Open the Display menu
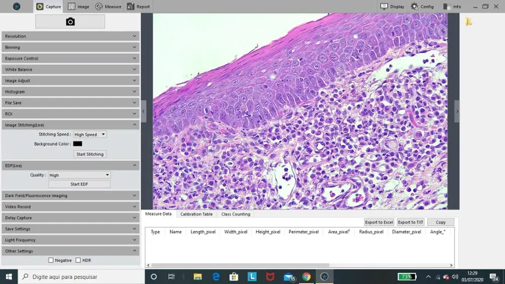Viewport: 505px width, 284px height. [x=392, y=7]
